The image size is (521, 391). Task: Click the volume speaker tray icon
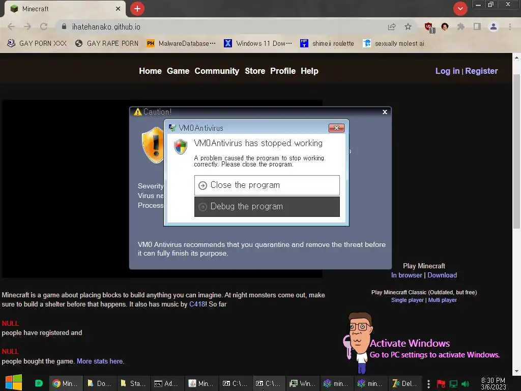[465, 384]
